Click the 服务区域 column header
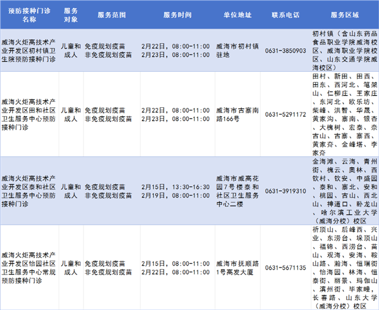The height and width of the screenshot is (310, 379). click(x=343, y=15)
